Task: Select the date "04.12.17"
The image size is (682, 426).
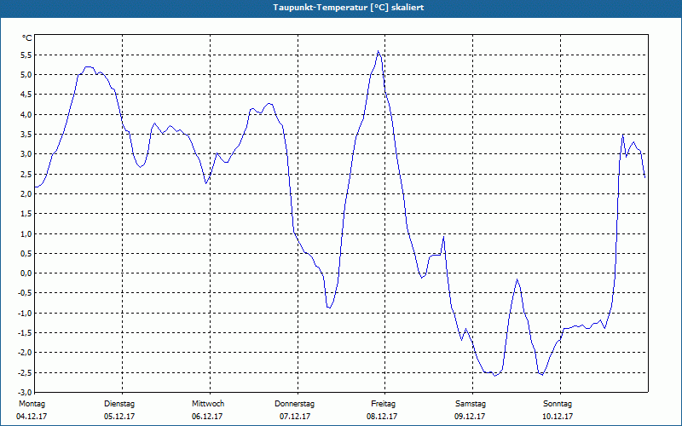Action: pyautogui.click(x=32, y=417)
